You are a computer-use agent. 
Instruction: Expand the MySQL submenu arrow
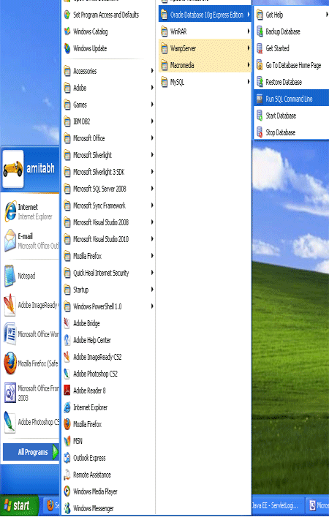click(x=249, y=82)
